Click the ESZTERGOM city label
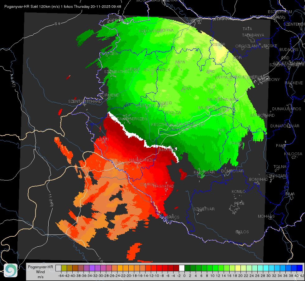Screen dimensions: 305x281 280,12
